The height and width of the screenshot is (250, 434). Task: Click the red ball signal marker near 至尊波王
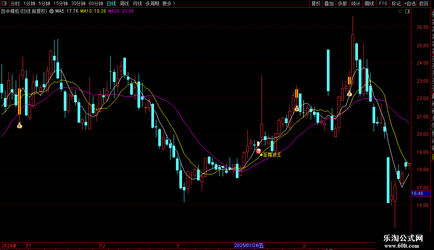[x=258, y=151]
